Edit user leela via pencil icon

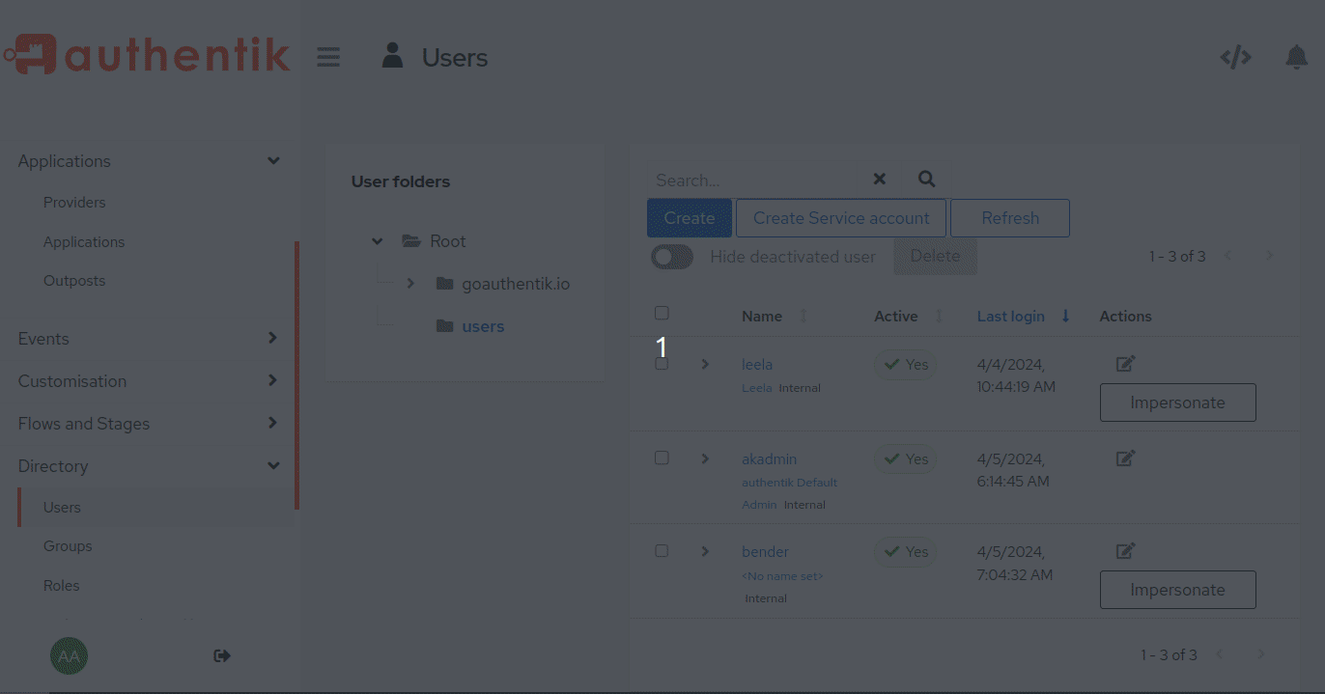[x=1125, y=364]
